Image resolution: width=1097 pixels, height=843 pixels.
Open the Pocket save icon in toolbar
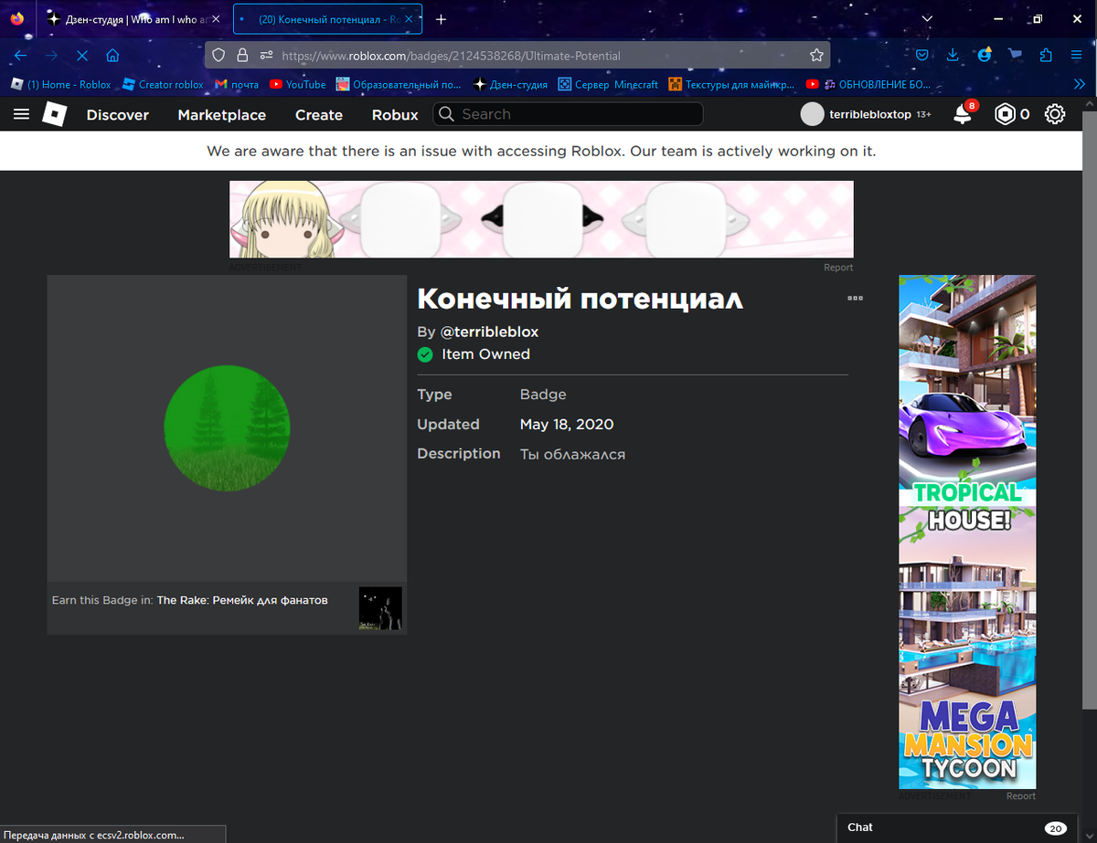tap(922, 56)
